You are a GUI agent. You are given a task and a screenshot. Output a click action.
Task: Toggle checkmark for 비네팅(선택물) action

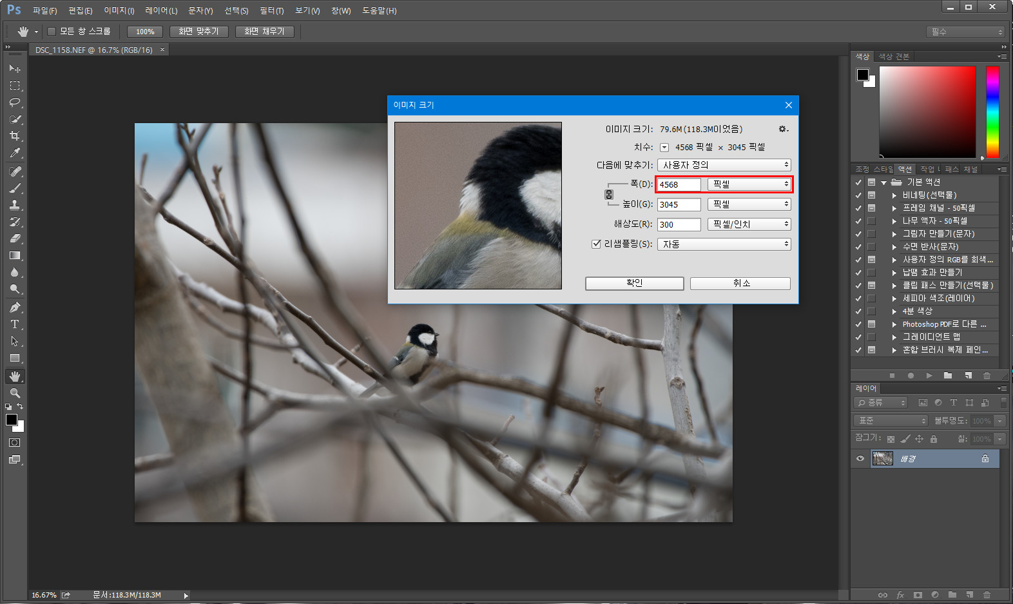858,195
